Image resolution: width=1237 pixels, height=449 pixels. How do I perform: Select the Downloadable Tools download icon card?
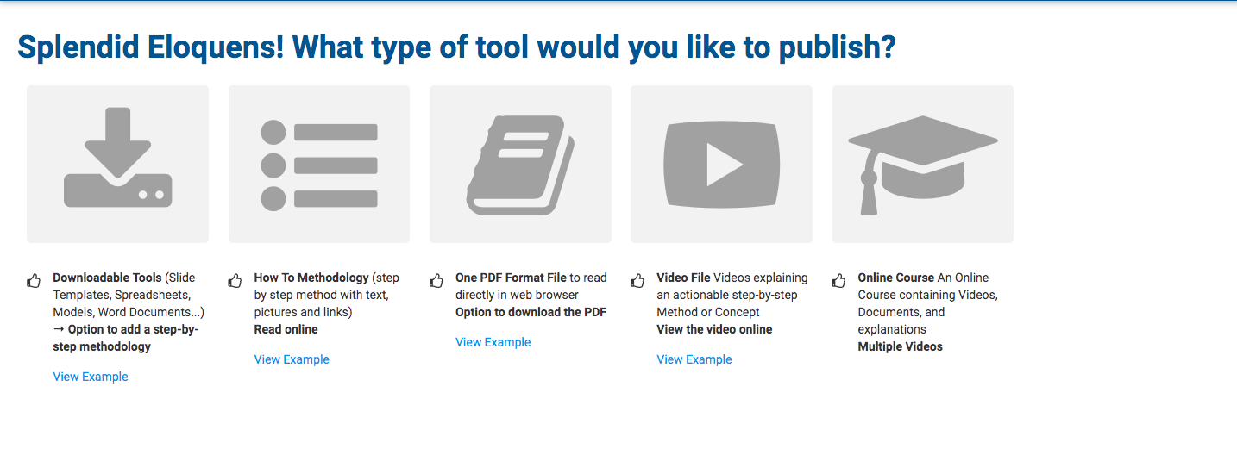117,164
